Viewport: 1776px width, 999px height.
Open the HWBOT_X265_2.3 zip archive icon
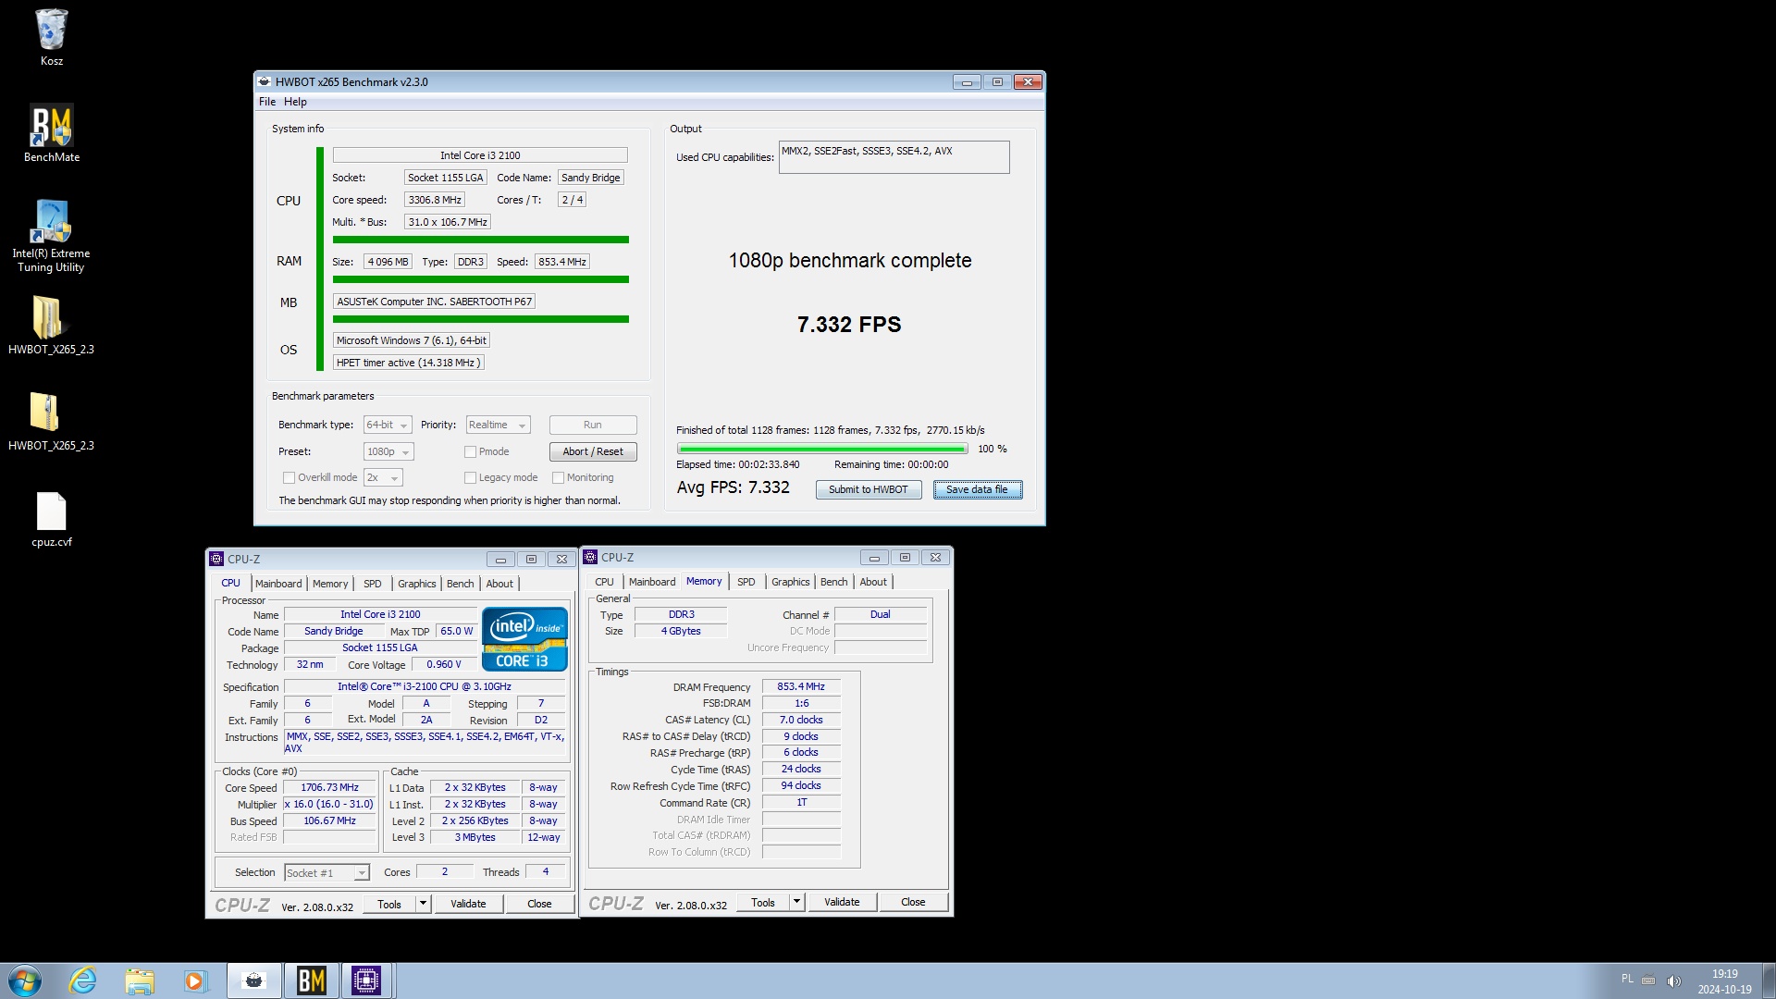pyautogui.click(x=51, y=421)
